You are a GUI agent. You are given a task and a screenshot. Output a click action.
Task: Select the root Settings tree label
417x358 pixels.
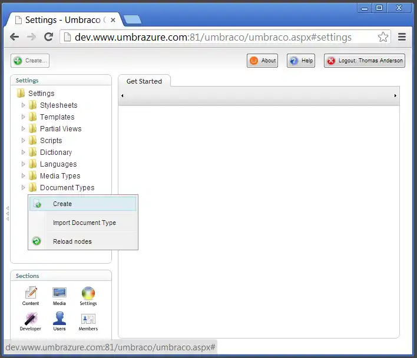(41, 94)
